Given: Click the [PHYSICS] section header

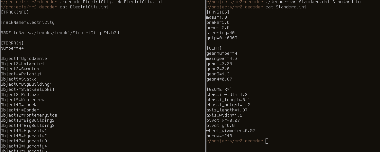Looking at the screenshot, I should (x=218, y=12).
